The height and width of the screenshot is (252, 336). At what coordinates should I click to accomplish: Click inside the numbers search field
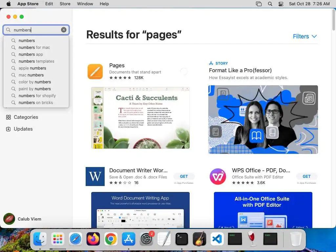36,30
